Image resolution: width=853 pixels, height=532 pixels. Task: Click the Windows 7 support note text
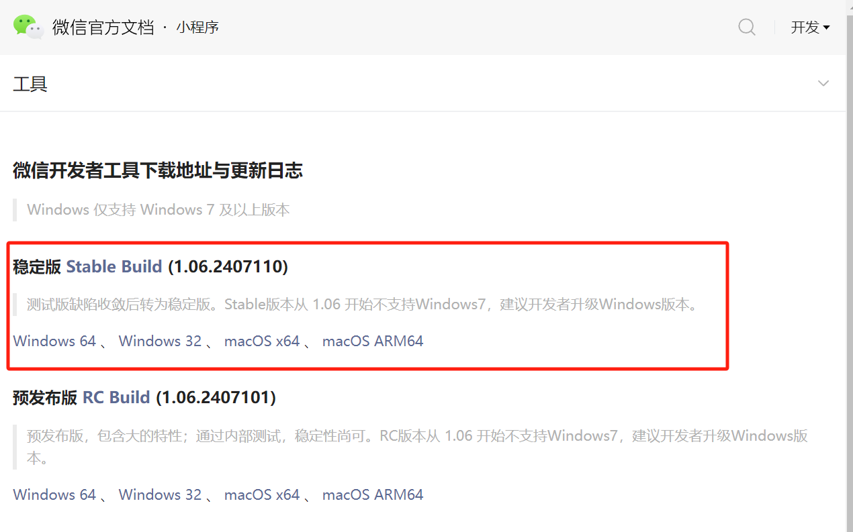(x=159, y=210)
